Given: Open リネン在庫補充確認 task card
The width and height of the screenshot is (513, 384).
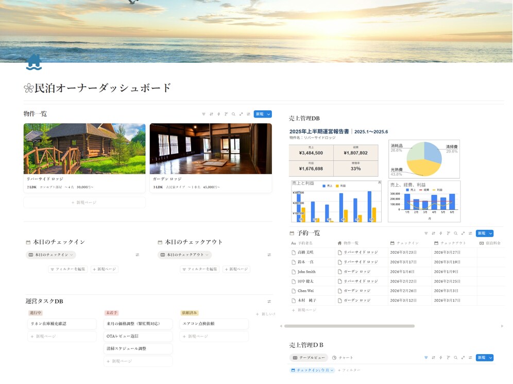Looking at the screenshot, I should pos(62,324).
